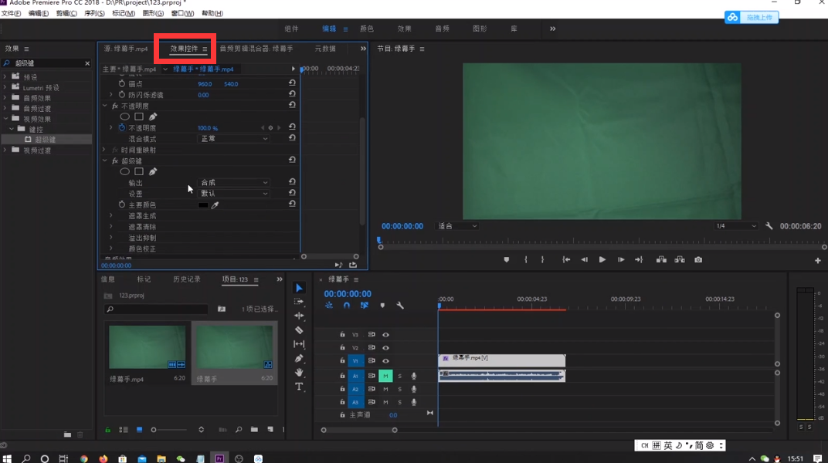Open the Program monitor button editor plus icon
The height and width of the screenshot is (463, 828).
pyautogui.click(x=817, y=261)
